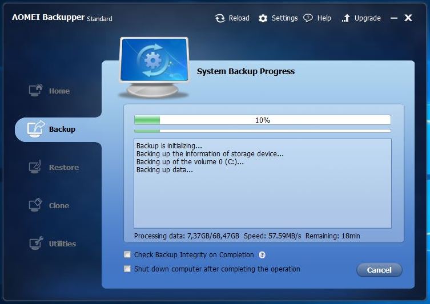This screenshot has height=304, width=430.
Task: Switch to the Restore tab label
Action: click(x=64, y=167)
